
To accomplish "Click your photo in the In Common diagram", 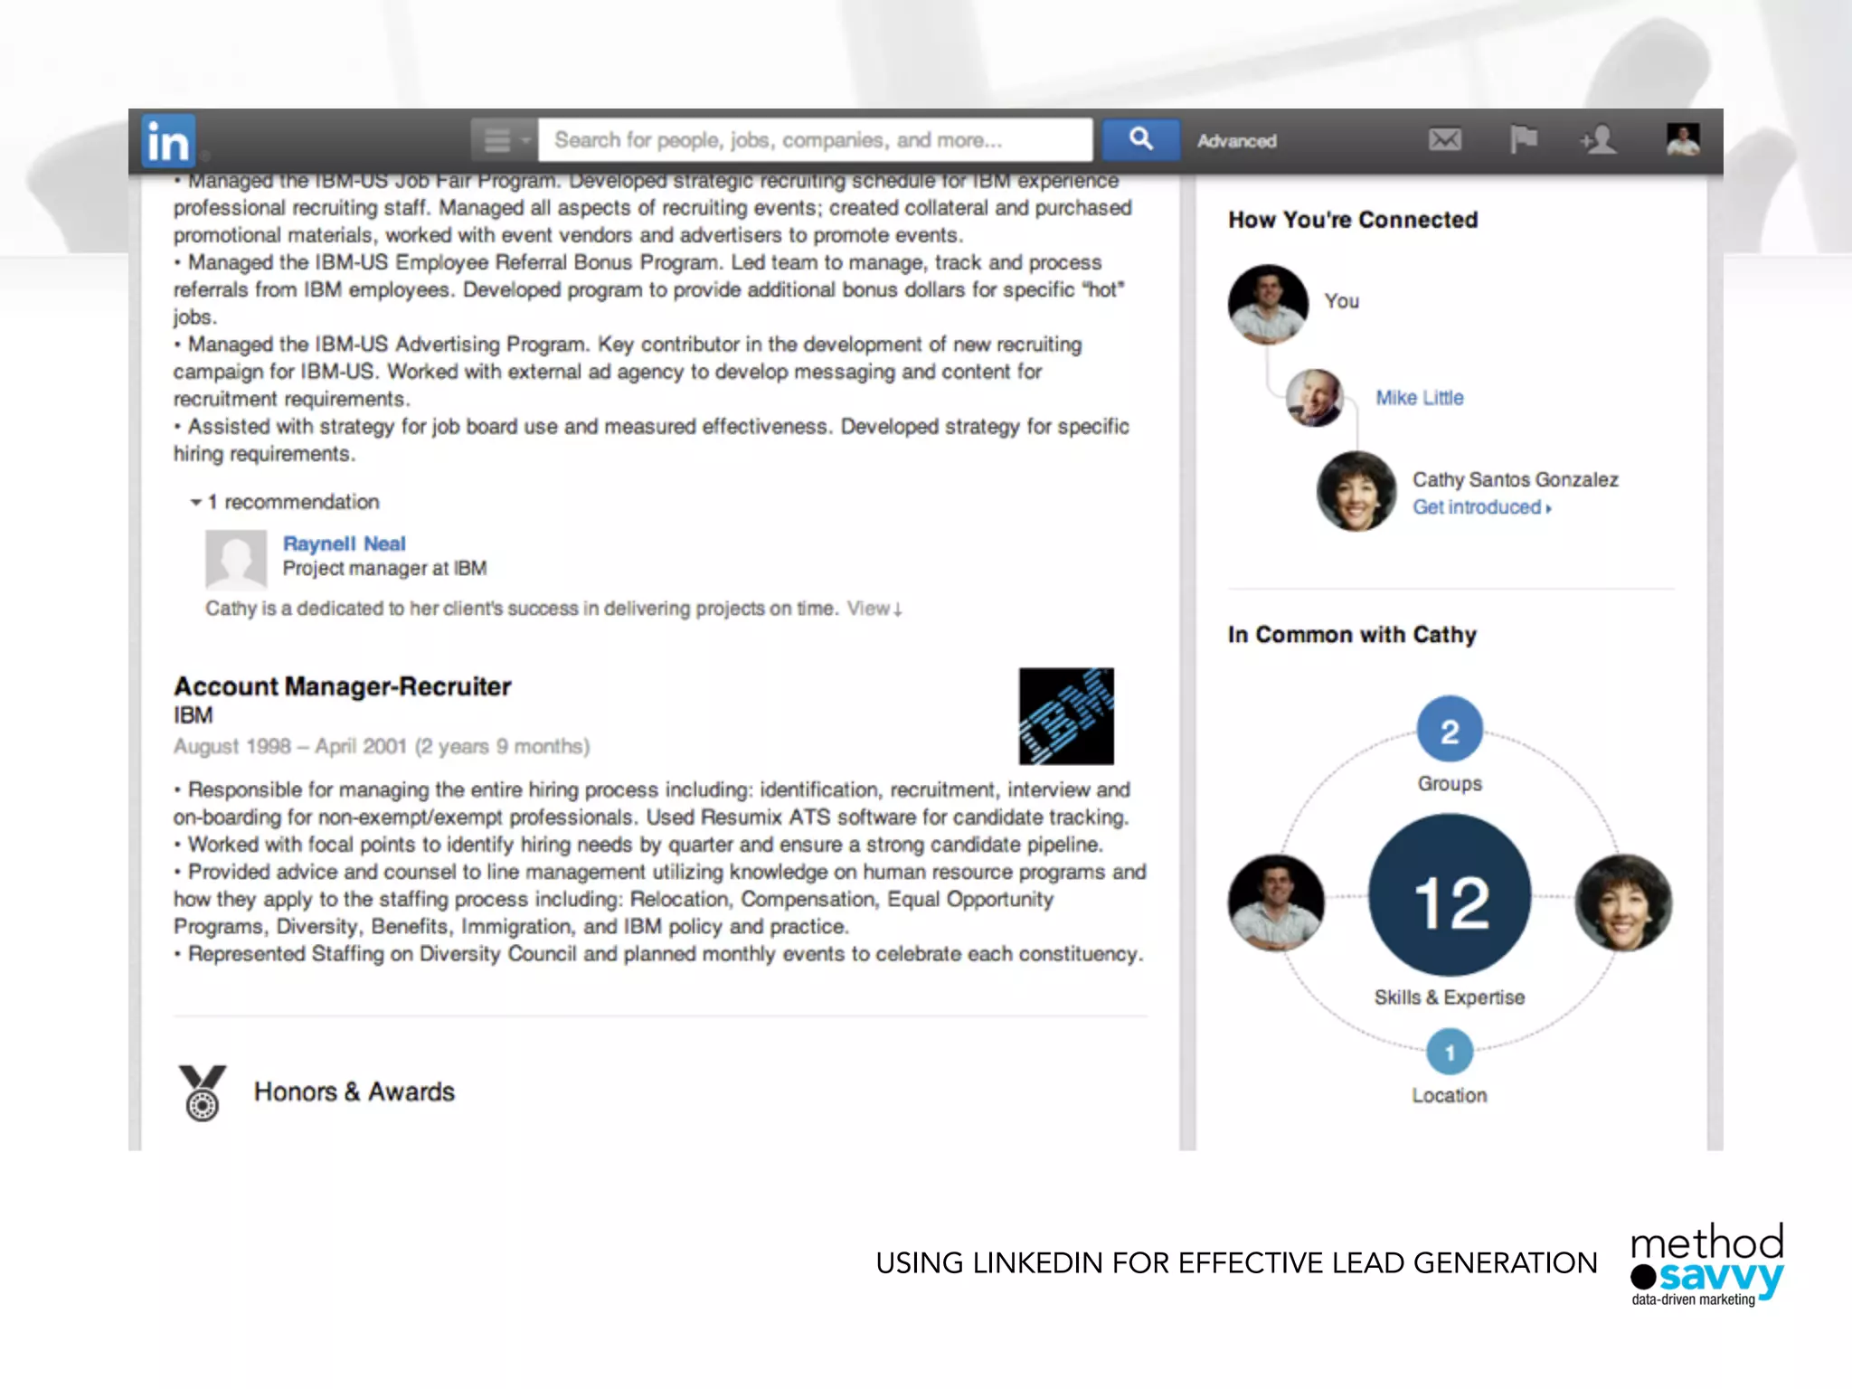I will click(x=1276, y=902).
